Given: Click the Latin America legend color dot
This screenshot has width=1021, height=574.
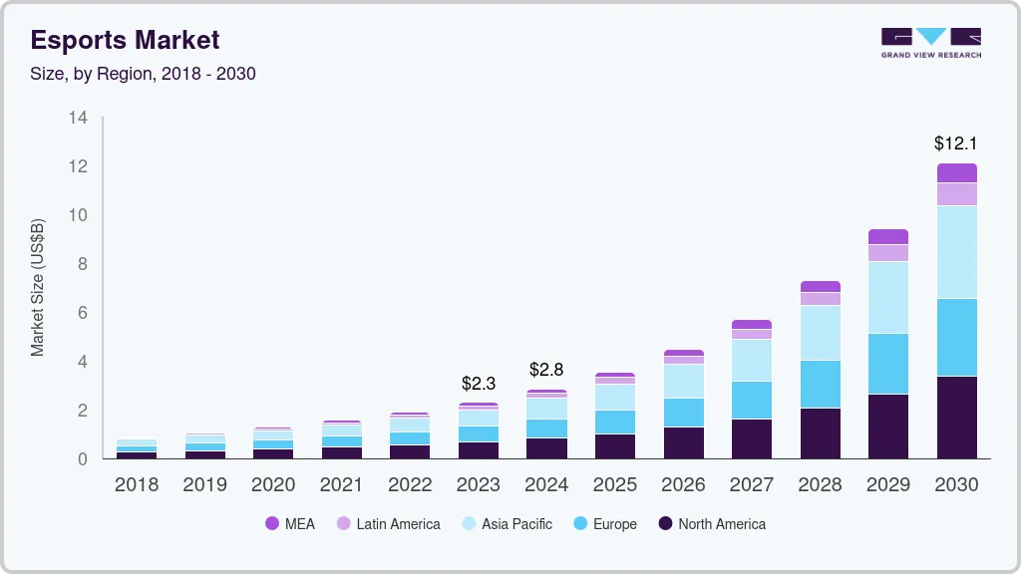Looking at the screenshot, I should pyautogui.click(x=343, y=524).
